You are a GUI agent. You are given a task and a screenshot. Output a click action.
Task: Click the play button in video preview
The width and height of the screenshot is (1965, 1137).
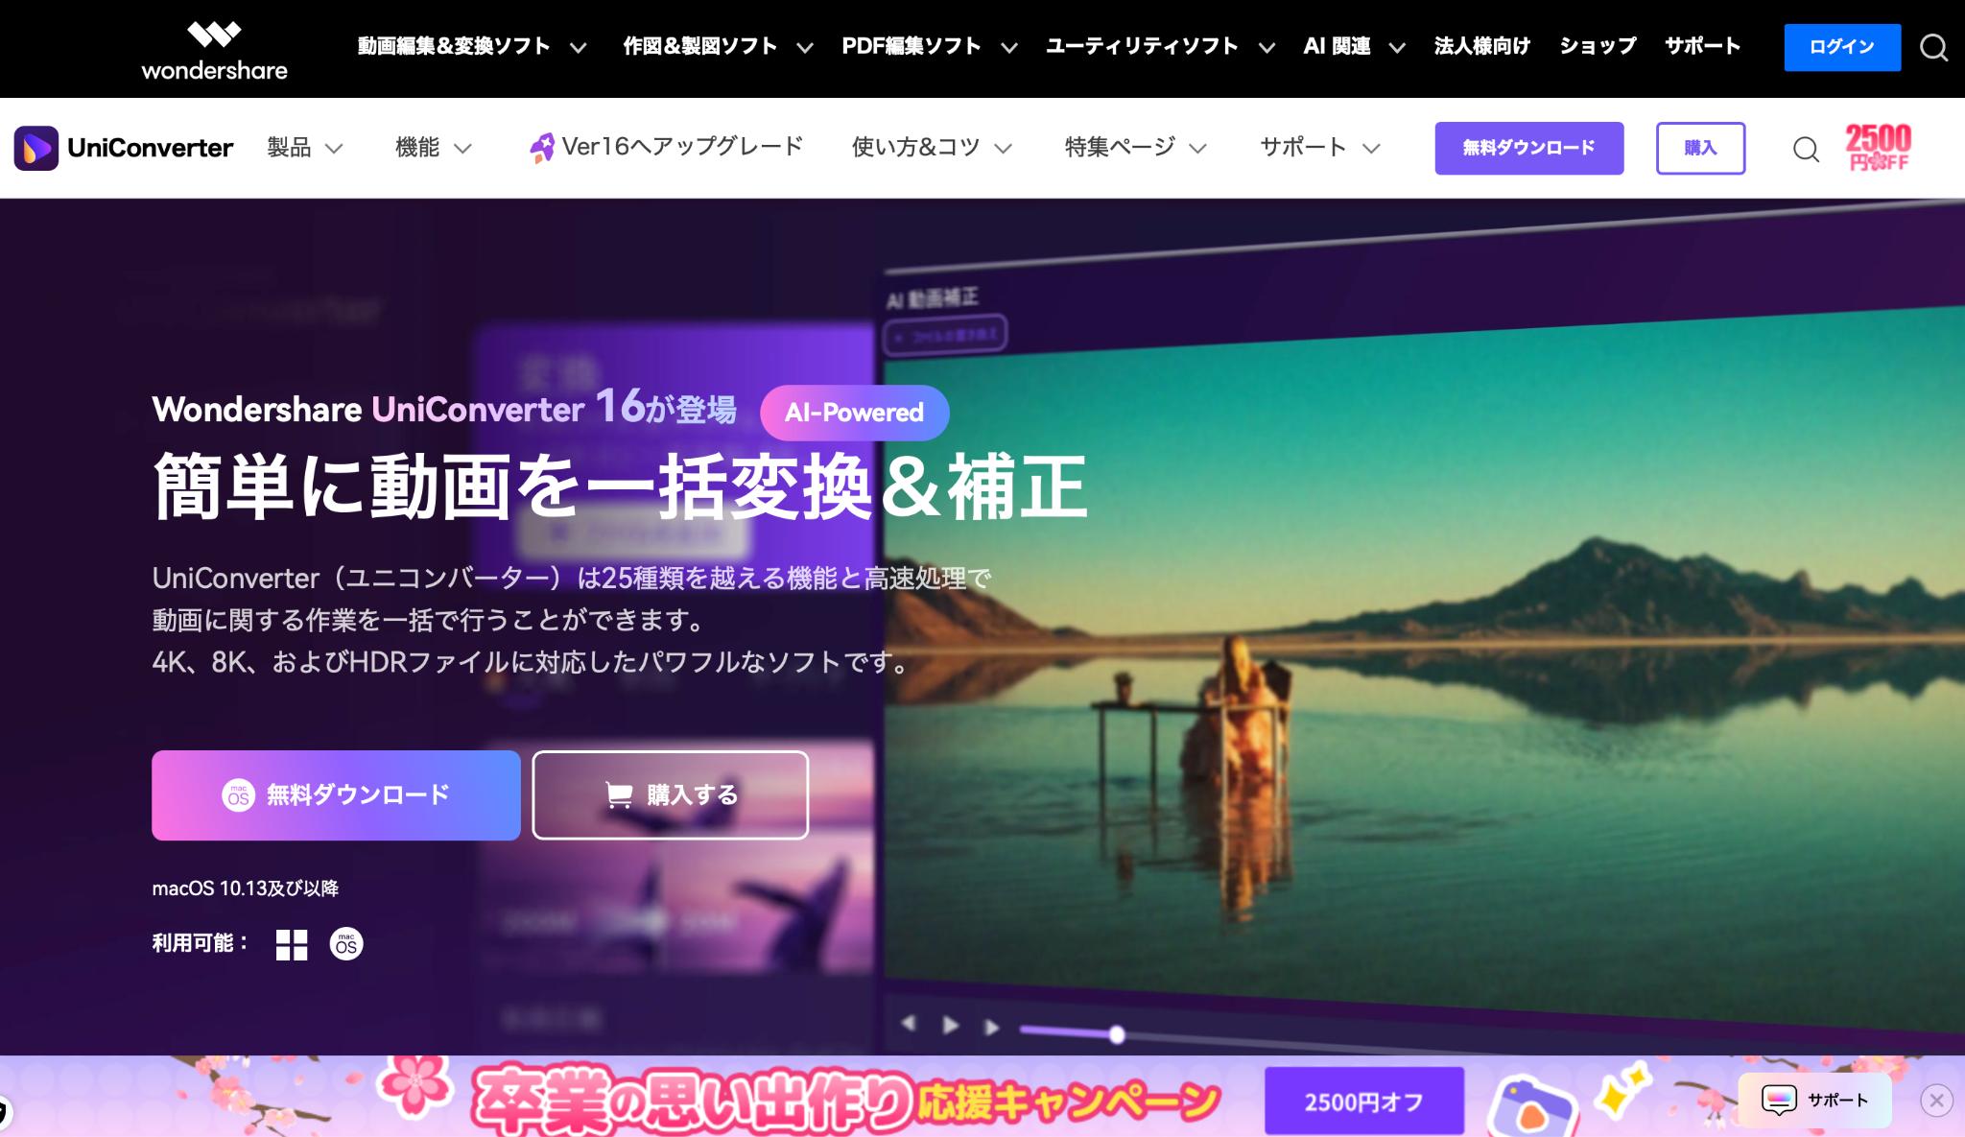950,1025
